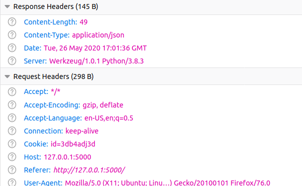302x186 pixels.
Task: Open help icon for Cookie header
Action: click(x=12, y=144)
